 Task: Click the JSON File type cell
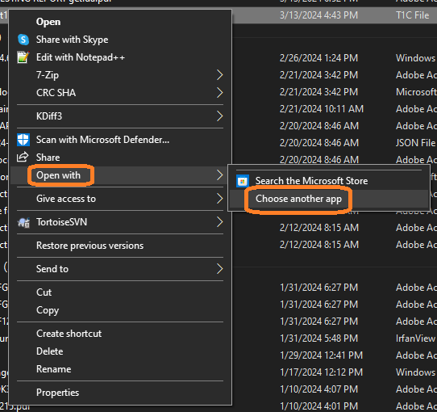pyautogui.click(x=415, y=143)
